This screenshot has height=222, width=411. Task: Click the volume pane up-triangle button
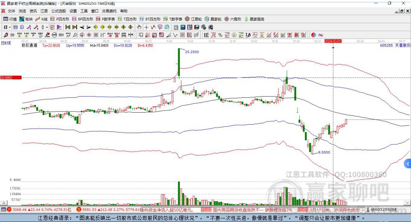point(4,203)
